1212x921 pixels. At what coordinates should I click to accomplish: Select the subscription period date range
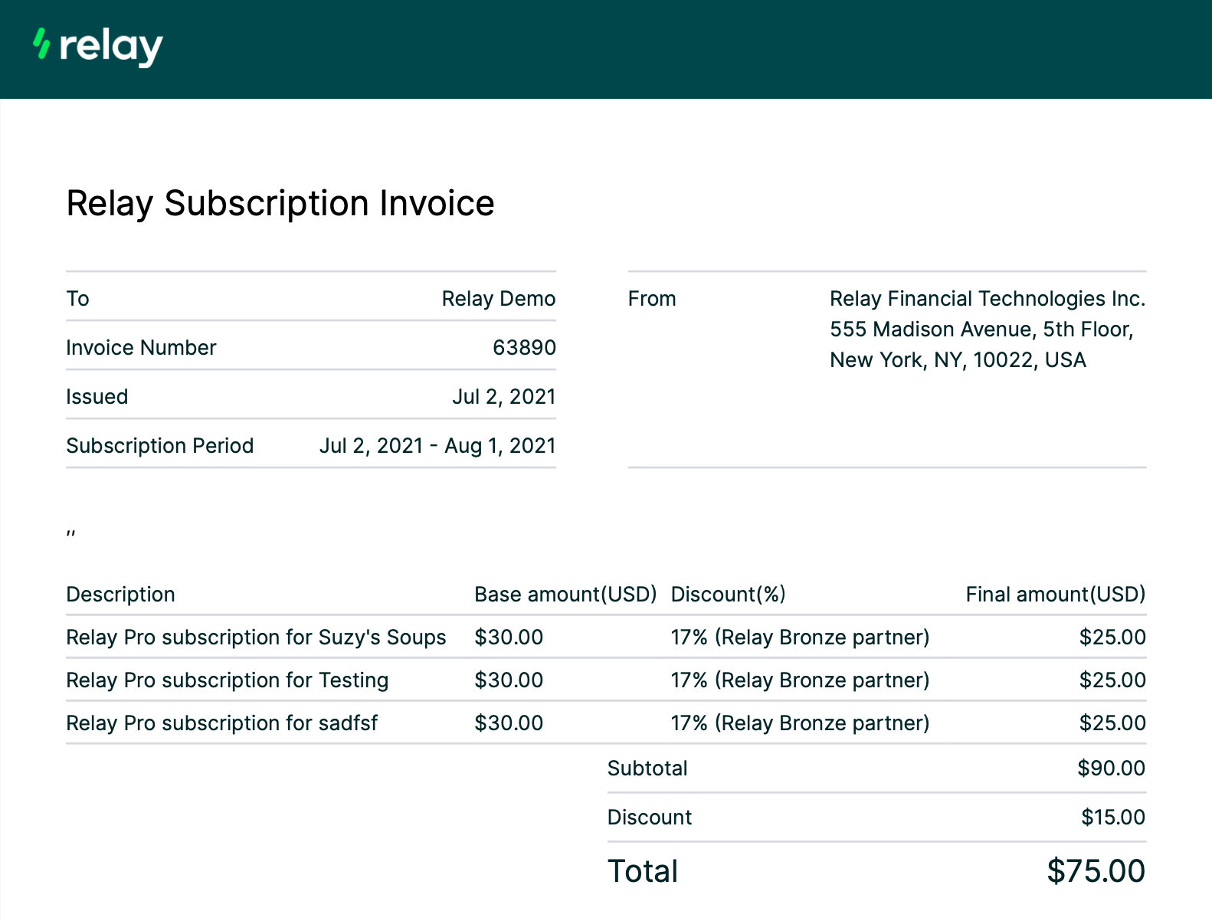pos(437,446)
